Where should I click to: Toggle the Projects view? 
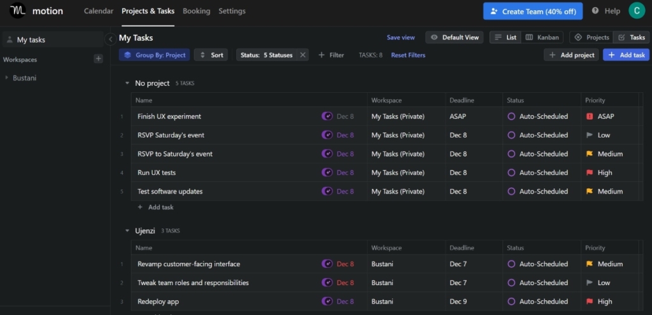point(592,38)
